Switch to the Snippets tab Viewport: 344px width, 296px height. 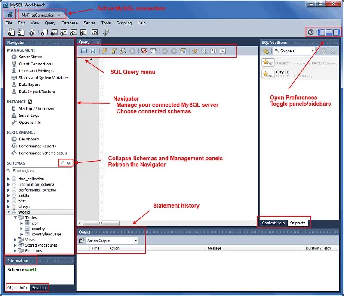[298, 223]
